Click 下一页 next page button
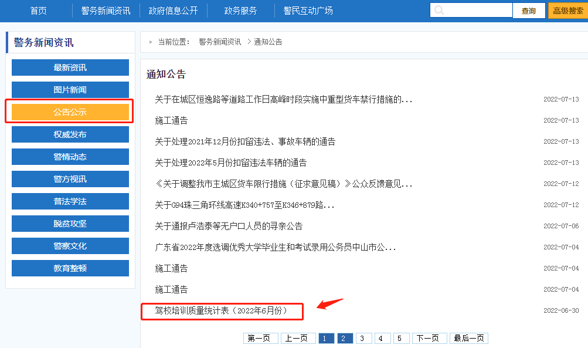This screenshot has width=588, height=348. (x=428, y=338)
